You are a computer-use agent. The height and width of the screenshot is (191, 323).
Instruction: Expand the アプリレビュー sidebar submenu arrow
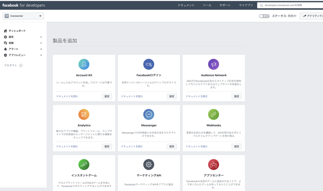(x=41, y=55)
